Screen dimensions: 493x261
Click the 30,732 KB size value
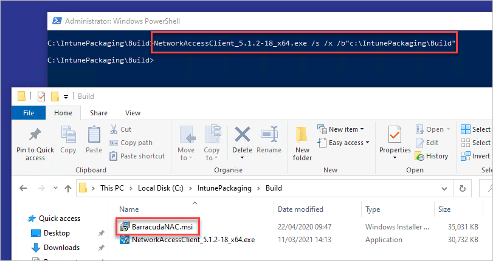463,240
